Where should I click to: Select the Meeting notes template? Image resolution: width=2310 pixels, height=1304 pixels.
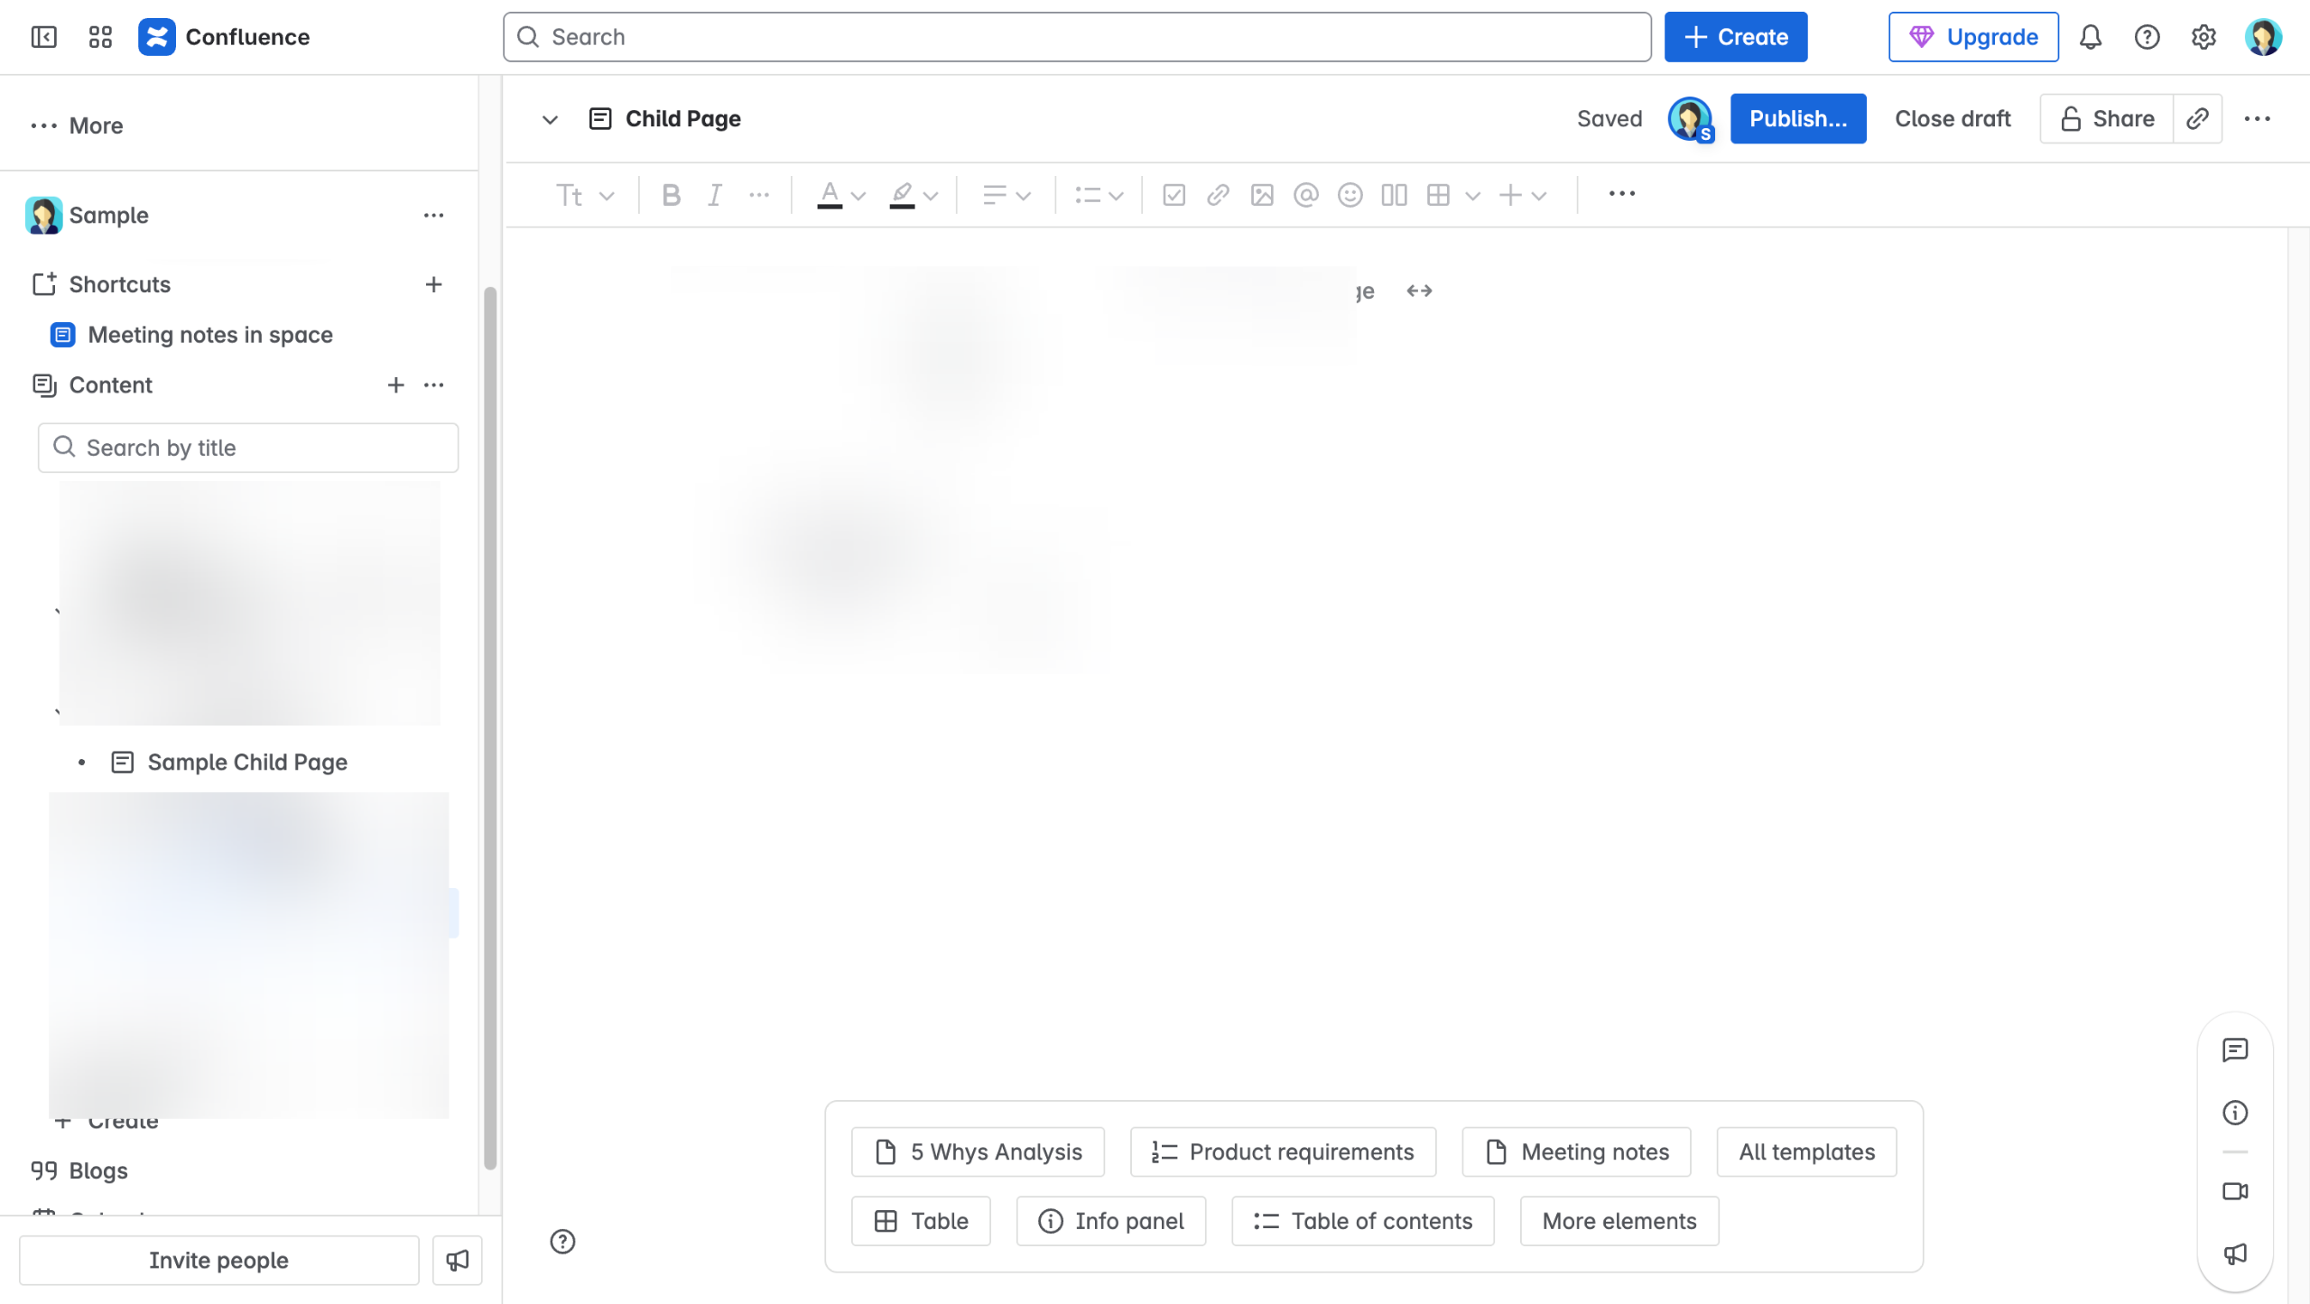pos(1576,1151)
